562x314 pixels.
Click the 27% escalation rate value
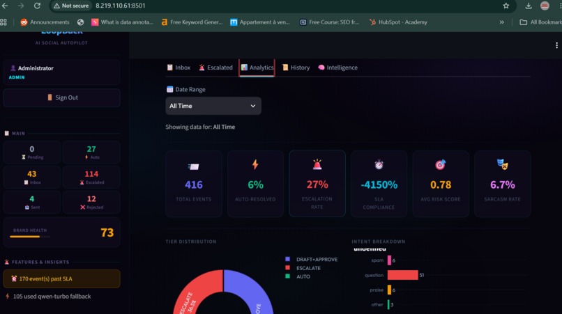(x=317, y=185)
